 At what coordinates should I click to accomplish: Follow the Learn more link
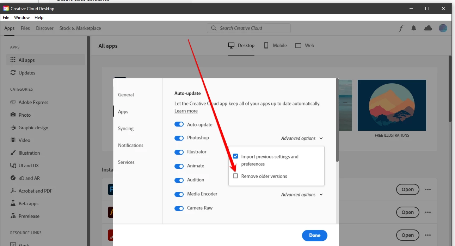click(x=186, y=111)
